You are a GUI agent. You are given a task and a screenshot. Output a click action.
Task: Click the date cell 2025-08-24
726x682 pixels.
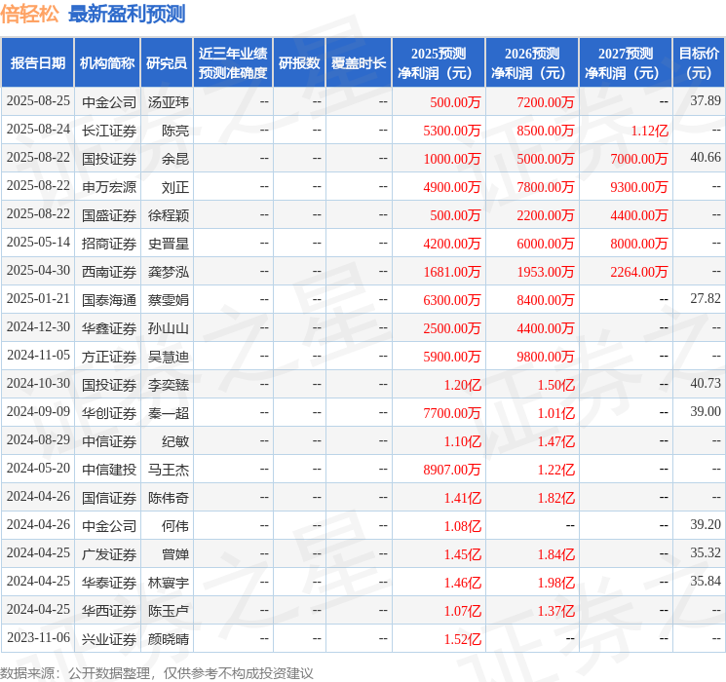pyautogui.click(x=38, y=130)
